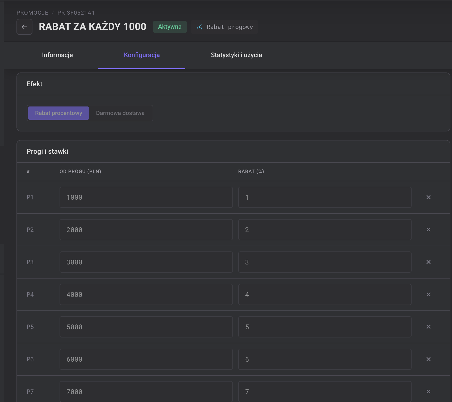Image resolution: width=452 pixels, height=402 pixels.
Task: Click the RABAT ZA KAŻDY 1000 title
Action: coord(93,27)
